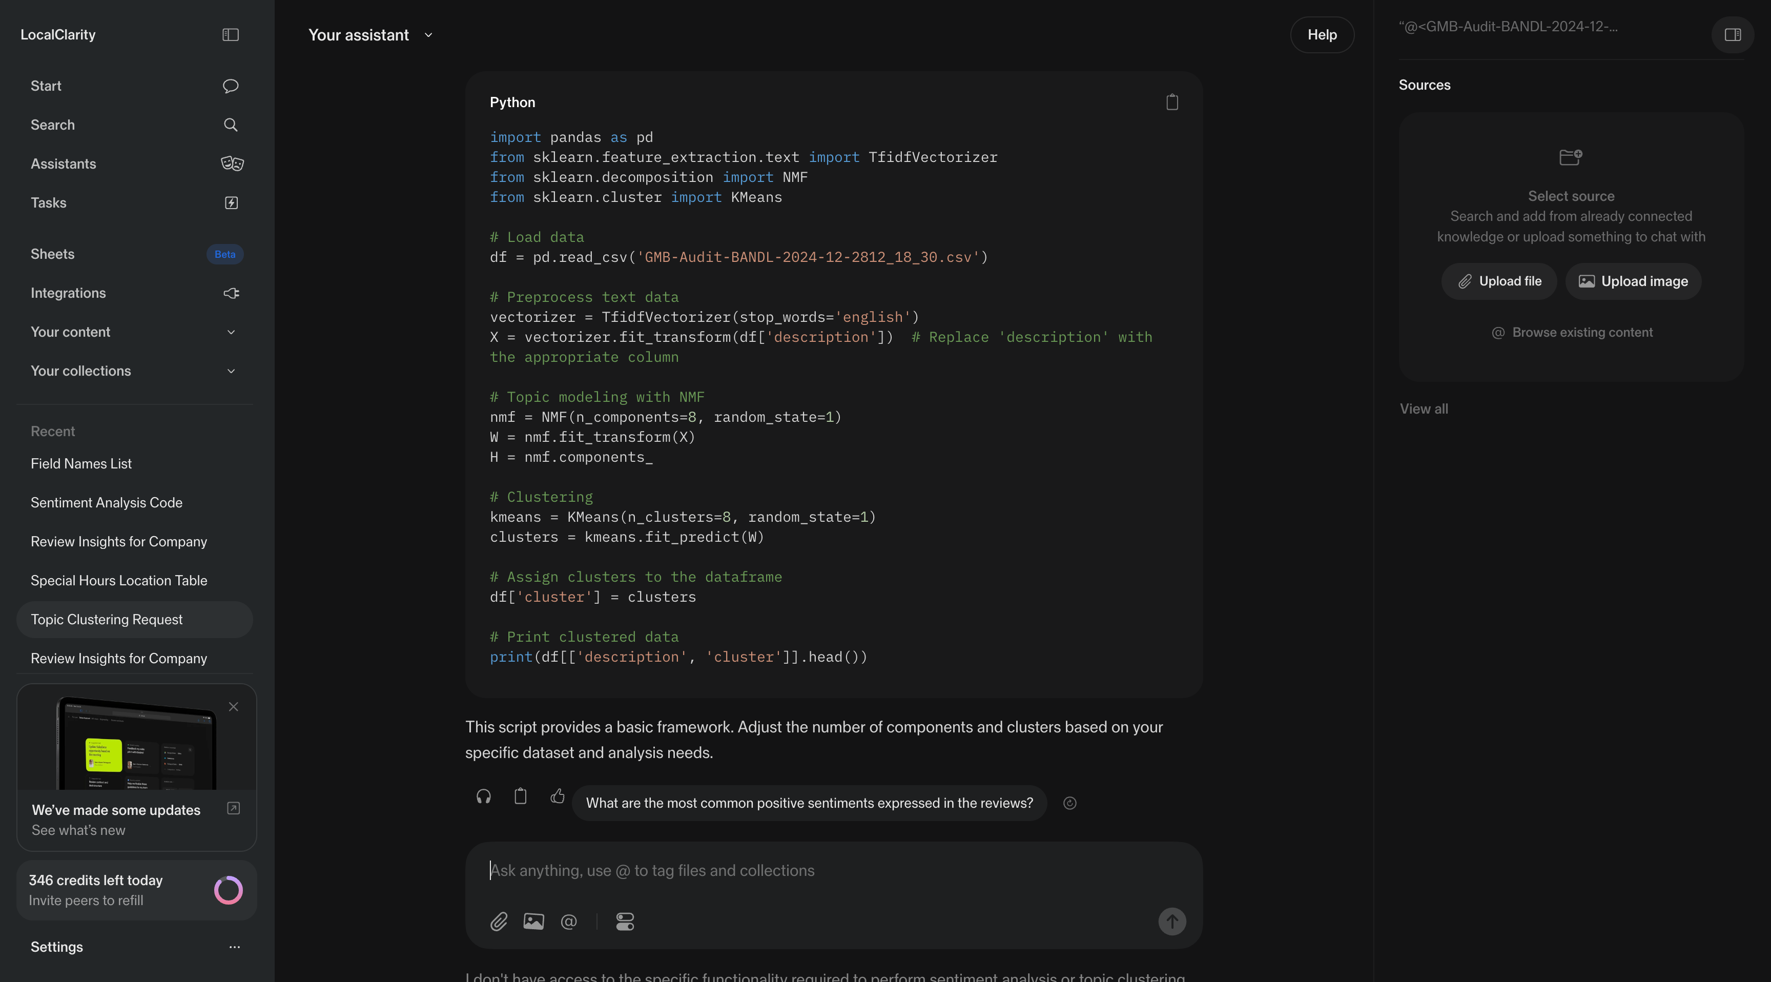
Task: Close the updates announcement card
Action: click(x=234, y=707)
